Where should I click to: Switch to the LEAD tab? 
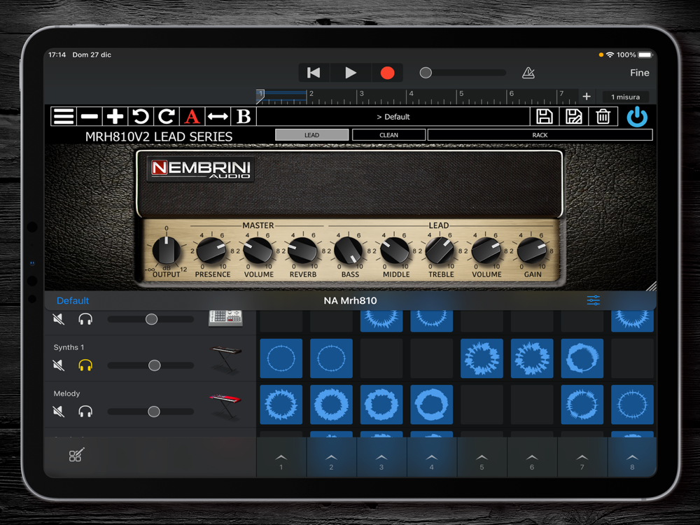(311, 135)
